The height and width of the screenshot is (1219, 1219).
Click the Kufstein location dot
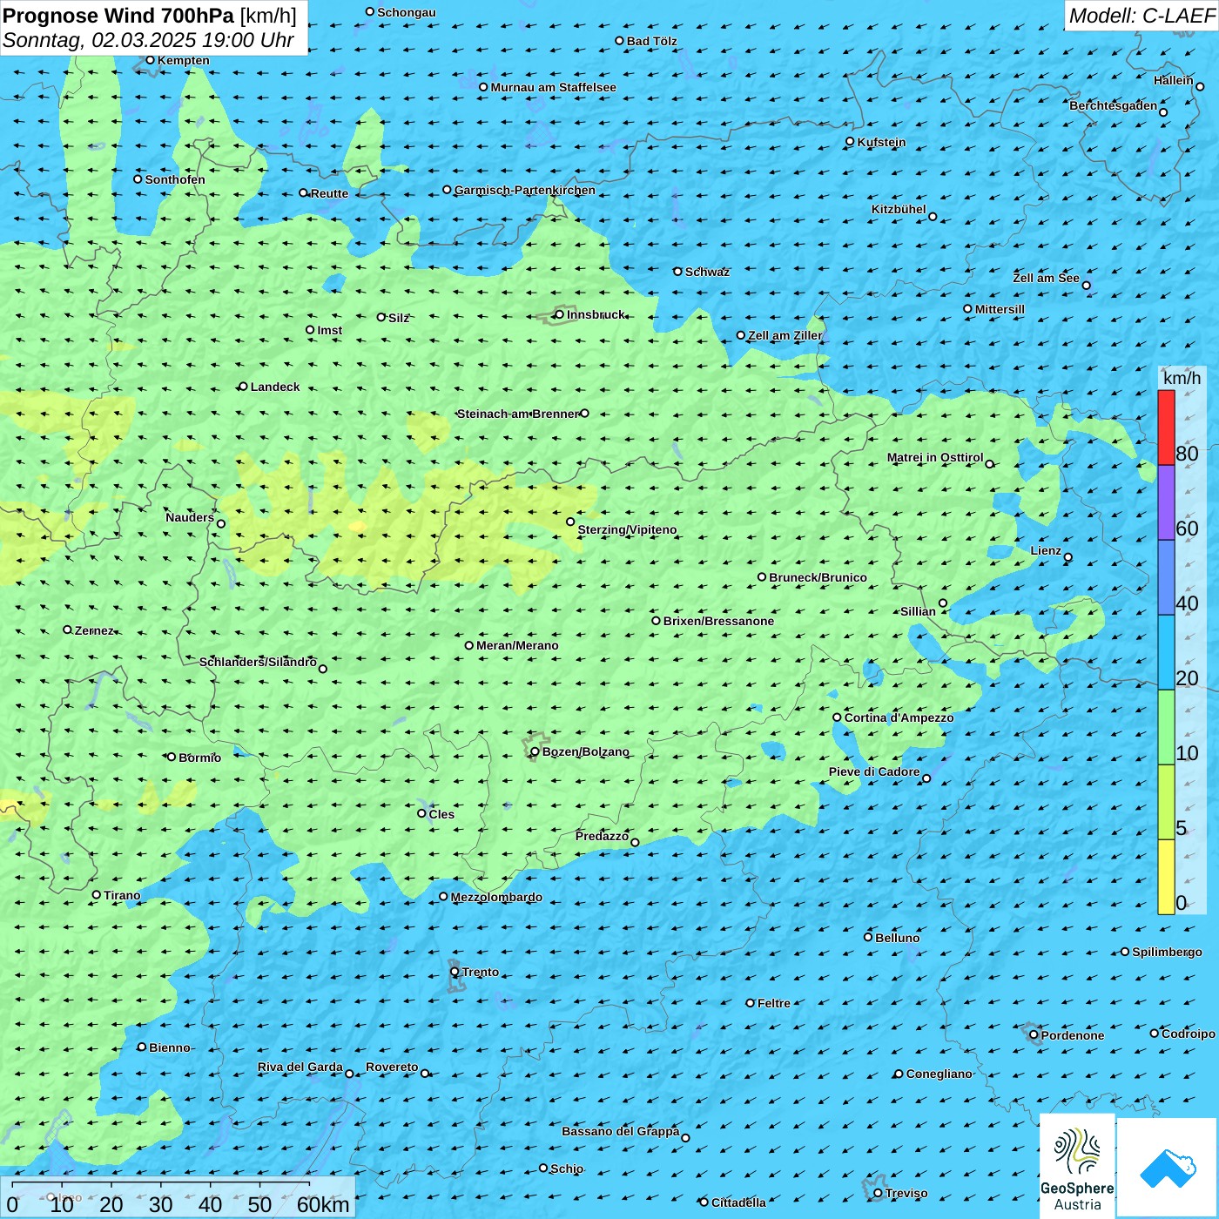coord(850,141)
